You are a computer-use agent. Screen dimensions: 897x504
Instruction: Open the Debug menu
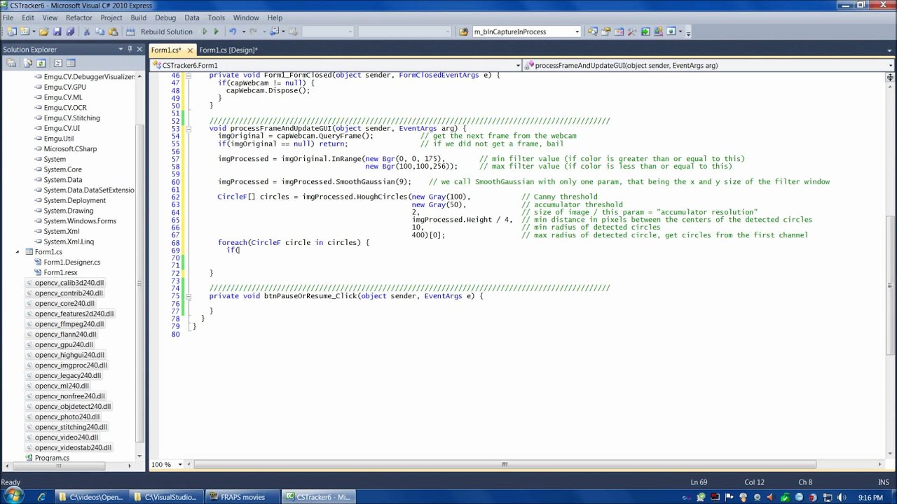pos(165,17)
